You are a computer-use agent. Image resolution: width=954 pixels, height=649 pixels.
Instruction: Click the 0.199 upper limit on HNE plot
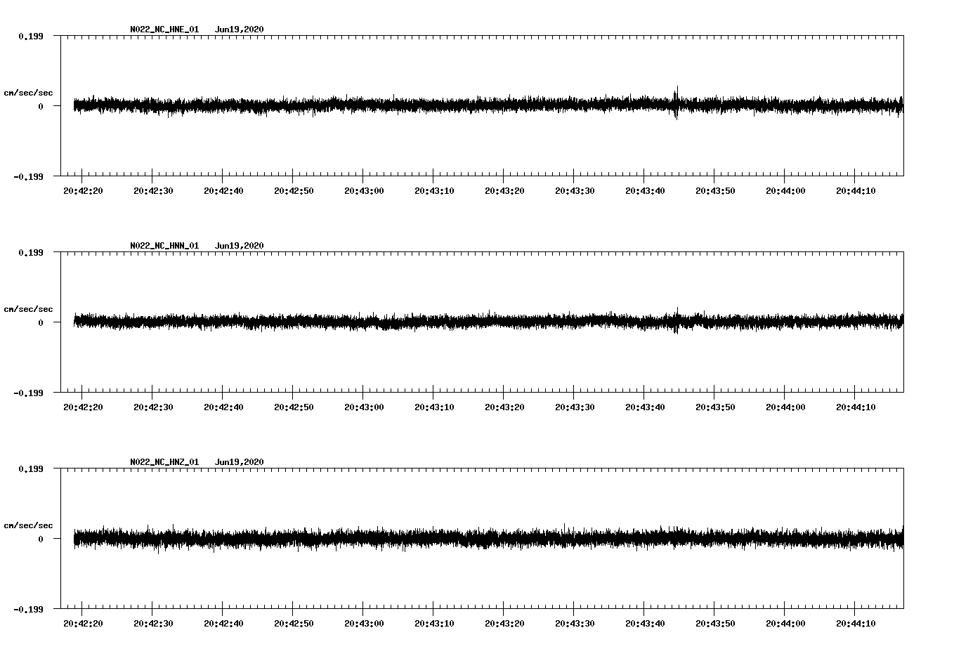click(x=31, y=36)
